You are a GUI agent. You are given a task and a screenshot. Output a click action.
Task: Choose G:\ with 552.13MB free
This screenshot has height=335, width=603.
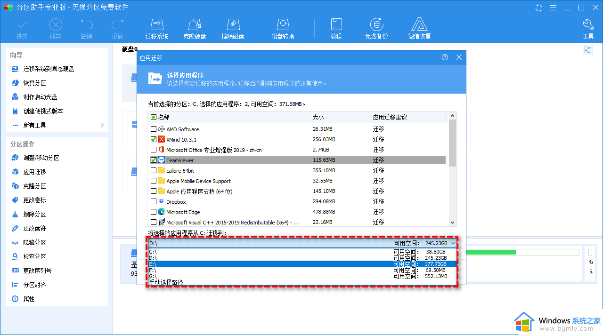[302, 276]
